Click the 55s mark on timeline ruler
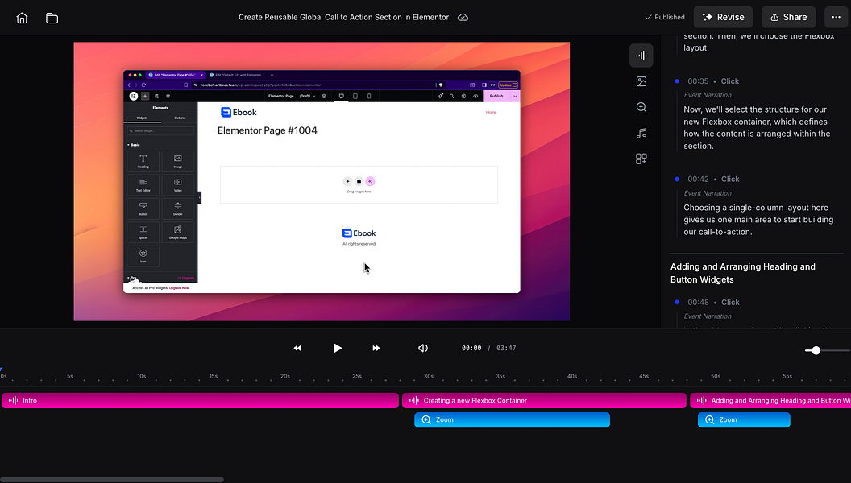 tap(787, 376)
